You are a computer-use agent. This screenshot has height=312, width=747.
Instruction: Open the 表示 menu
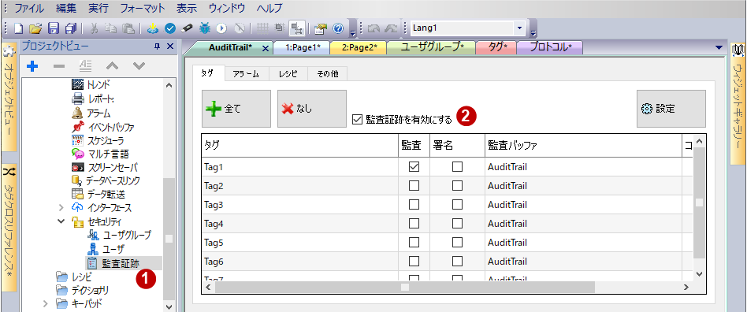pyautogui.click(x=188, y=8)
